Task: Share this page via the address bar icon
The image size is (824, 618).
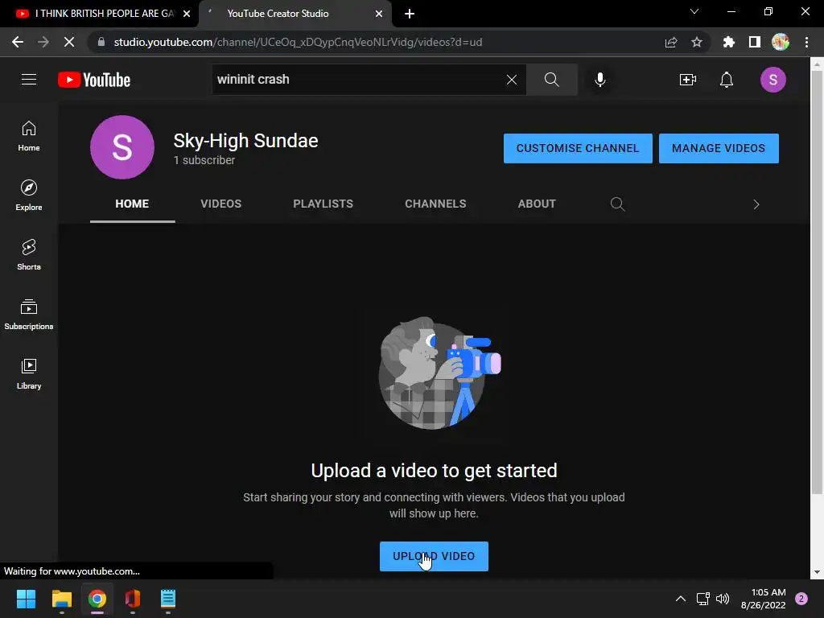Action: [x=671, y=42]
